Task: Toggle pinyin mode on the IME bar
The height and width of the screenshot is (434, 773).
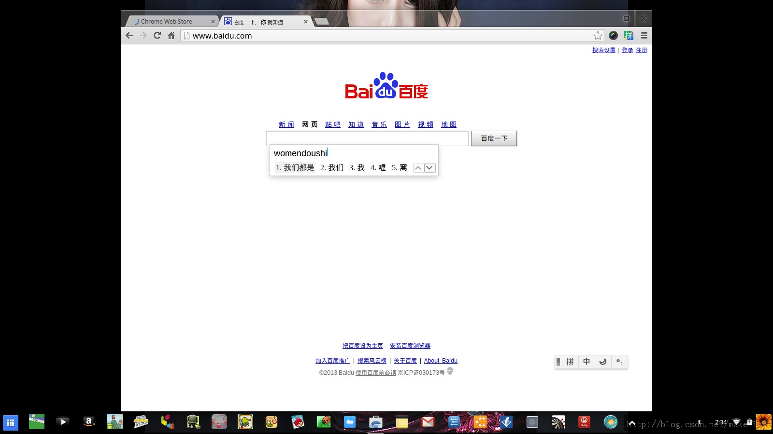Action: tap(570, 362)
